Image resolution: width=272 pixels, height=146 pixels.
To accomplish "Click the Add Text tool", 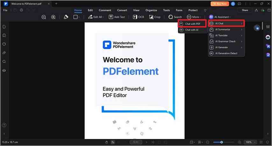I will coord(117,17).
